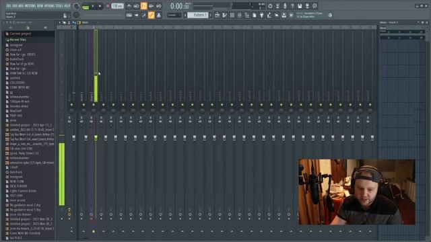Viewport: 431px width, 242px height.
Task: Open recent file COLLISIONS
Action: pyautogui.click(x=18, y=83)
